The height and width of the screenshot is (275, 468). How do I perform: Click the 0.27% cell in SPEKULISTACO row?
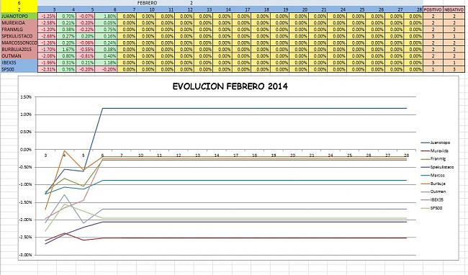click(66, 36)
